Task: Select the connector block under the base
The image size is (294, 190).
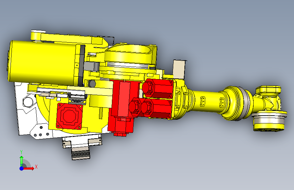Action: (81, 154)
